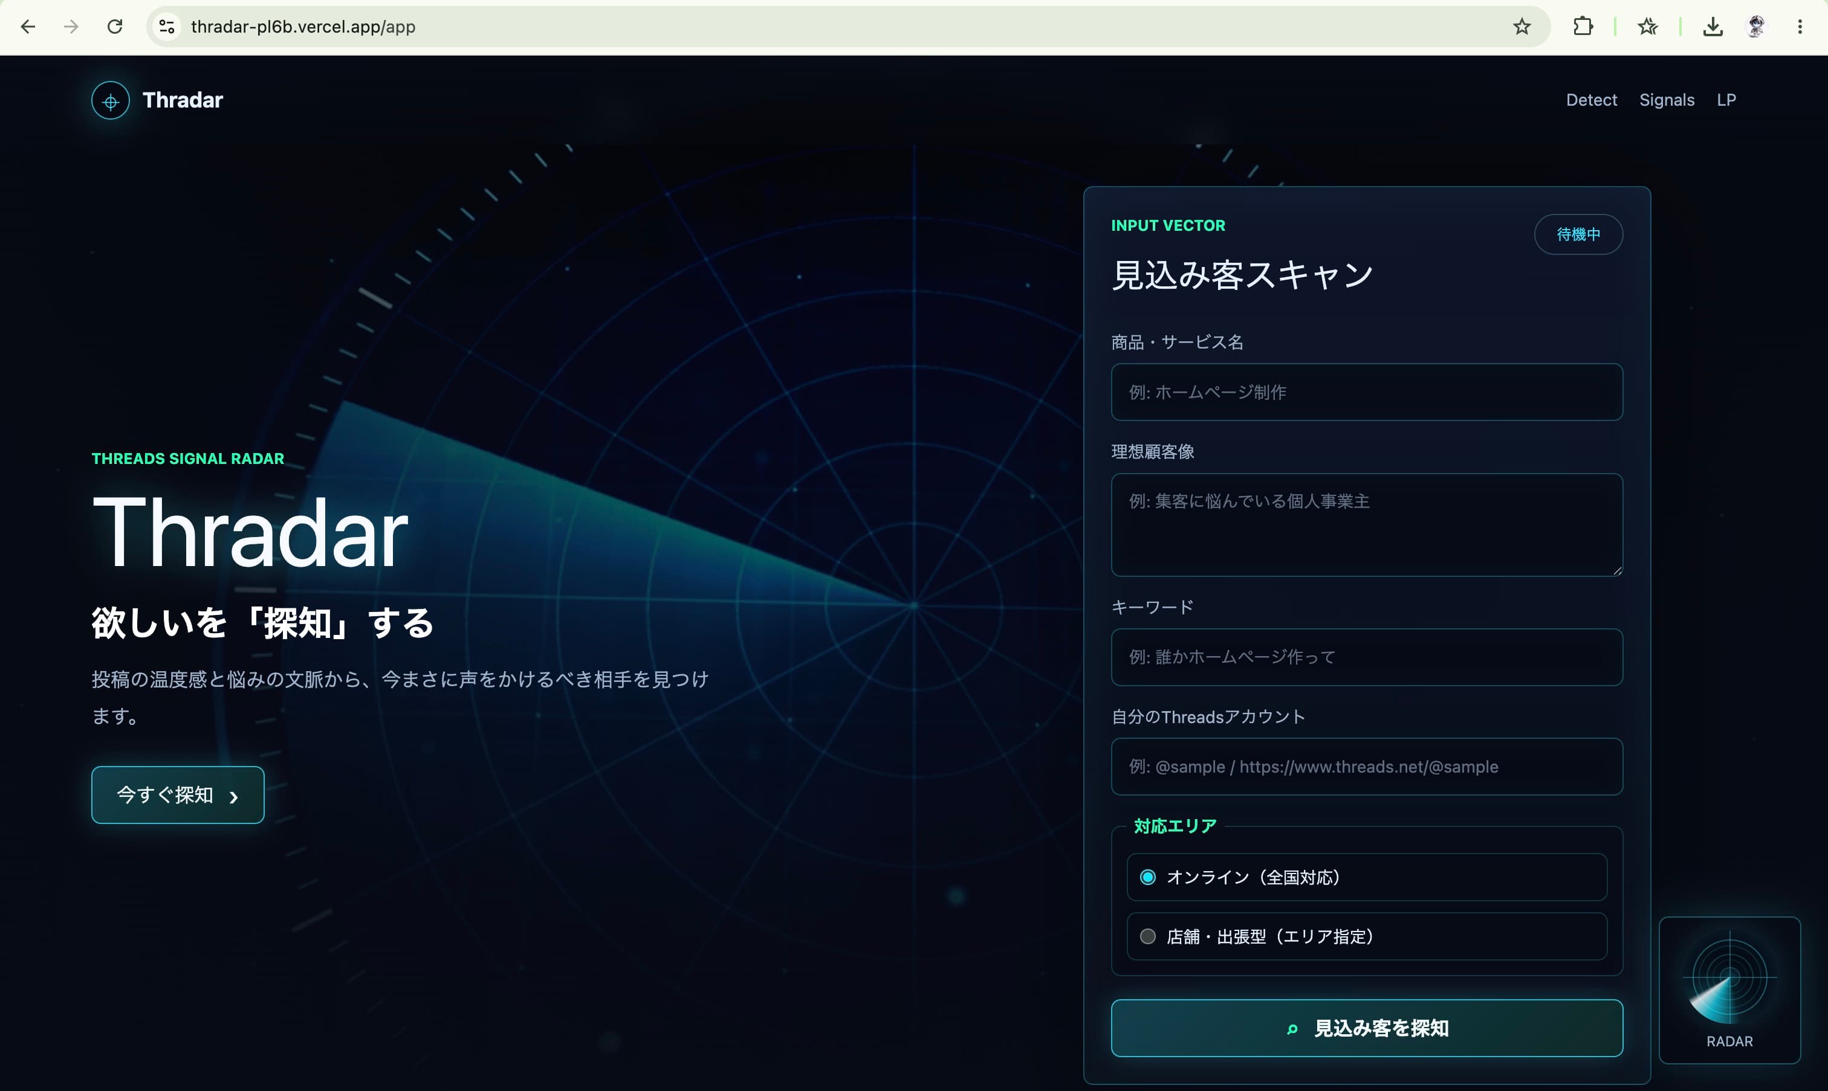This screenshot has width=1828, height=1091.
Task: Focus the キーワード input field
Action: [x=1366, y=657]
